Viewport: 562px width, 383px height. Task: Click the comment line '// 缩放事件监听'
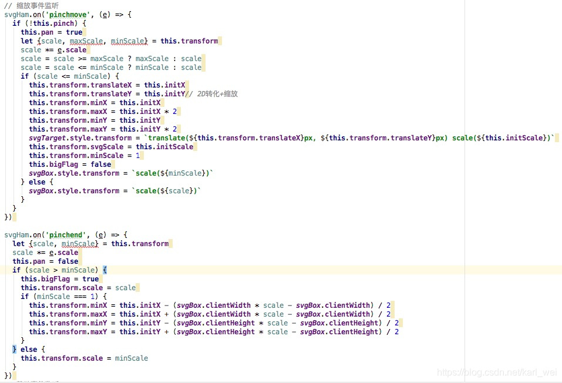(x=31, y=6)
